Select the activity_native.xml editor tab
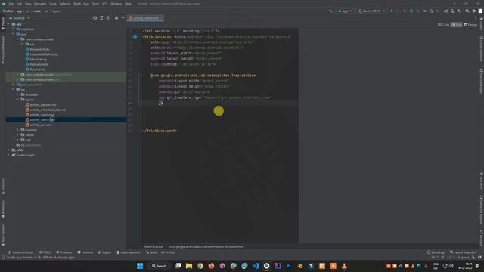This screenshot has height=272, width=484. [145, 18]
